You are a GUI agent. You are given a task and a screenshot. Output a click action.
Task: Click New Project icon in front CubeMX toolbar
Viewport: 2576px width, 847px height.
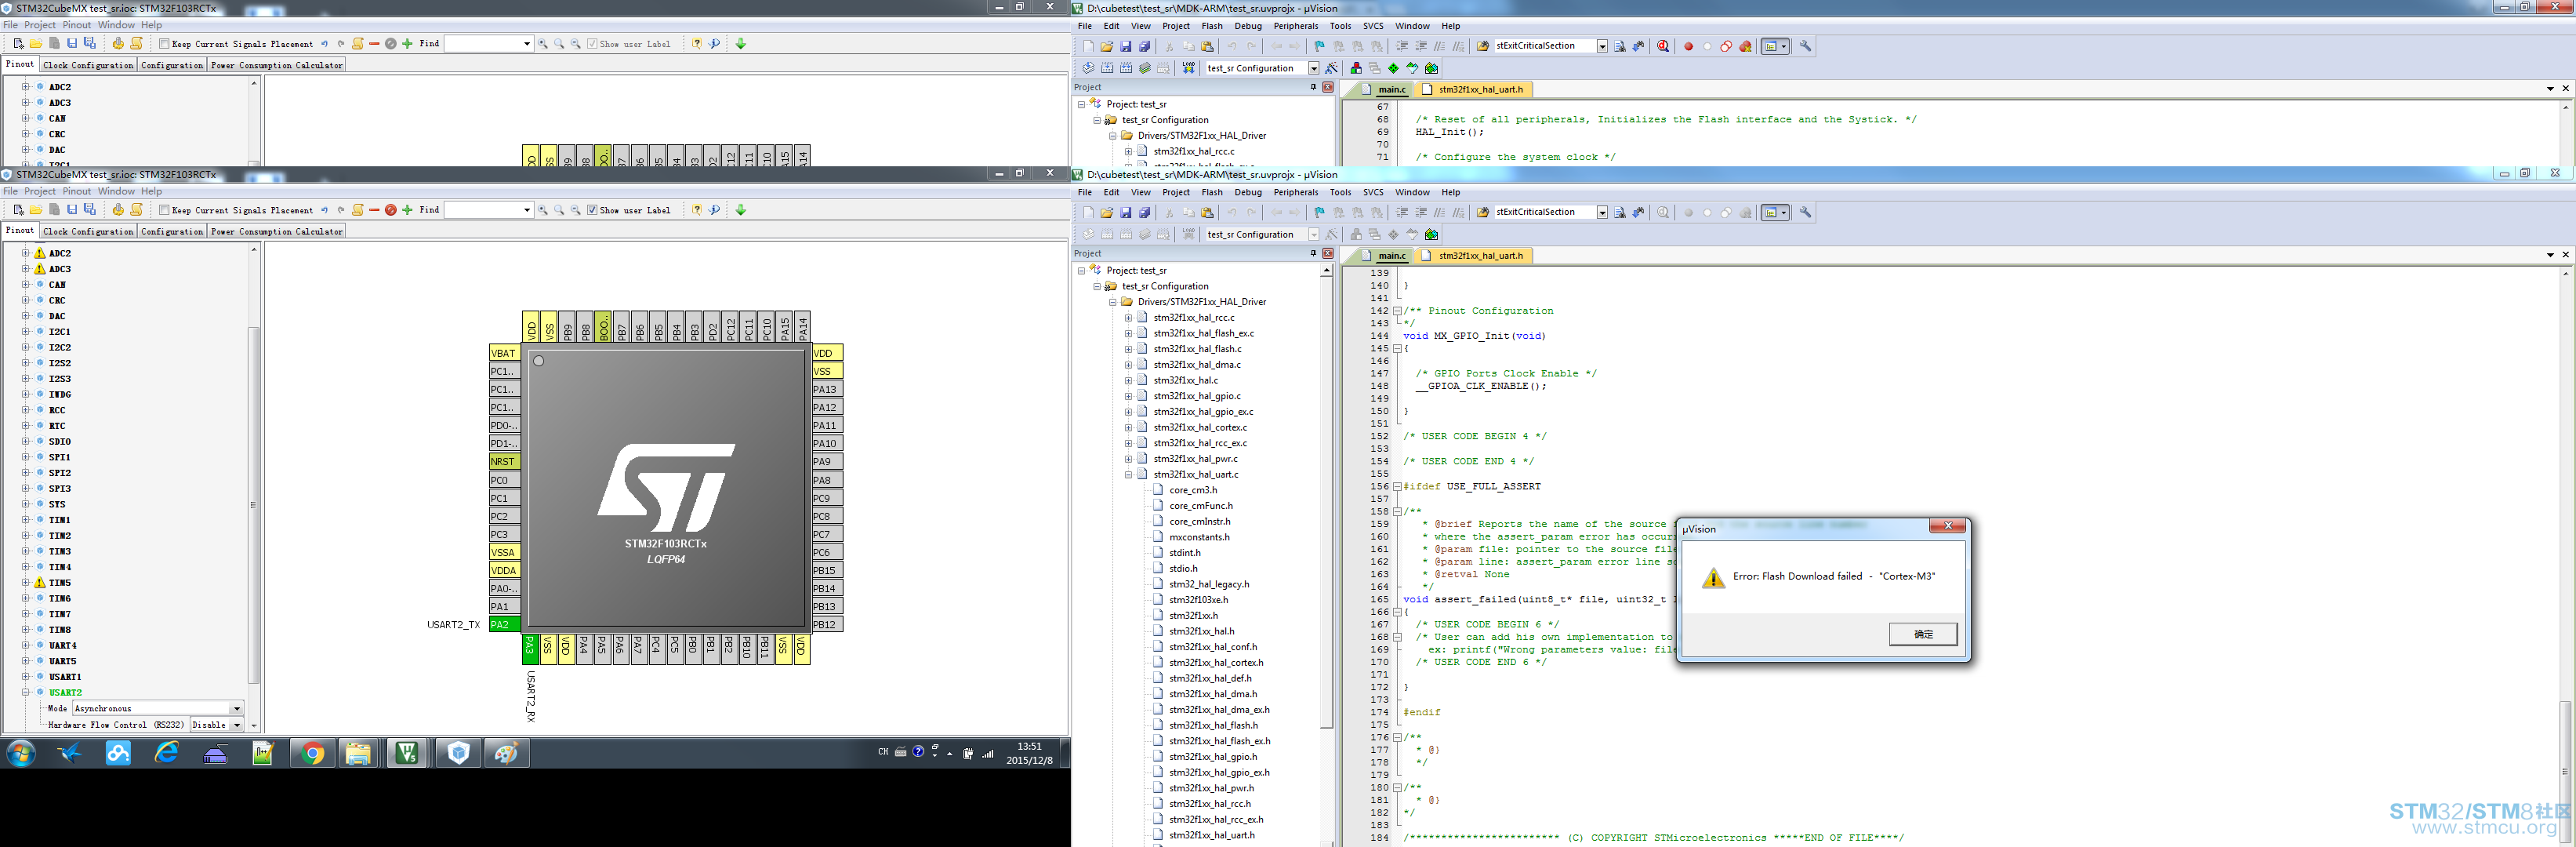(x=18, y=210)
